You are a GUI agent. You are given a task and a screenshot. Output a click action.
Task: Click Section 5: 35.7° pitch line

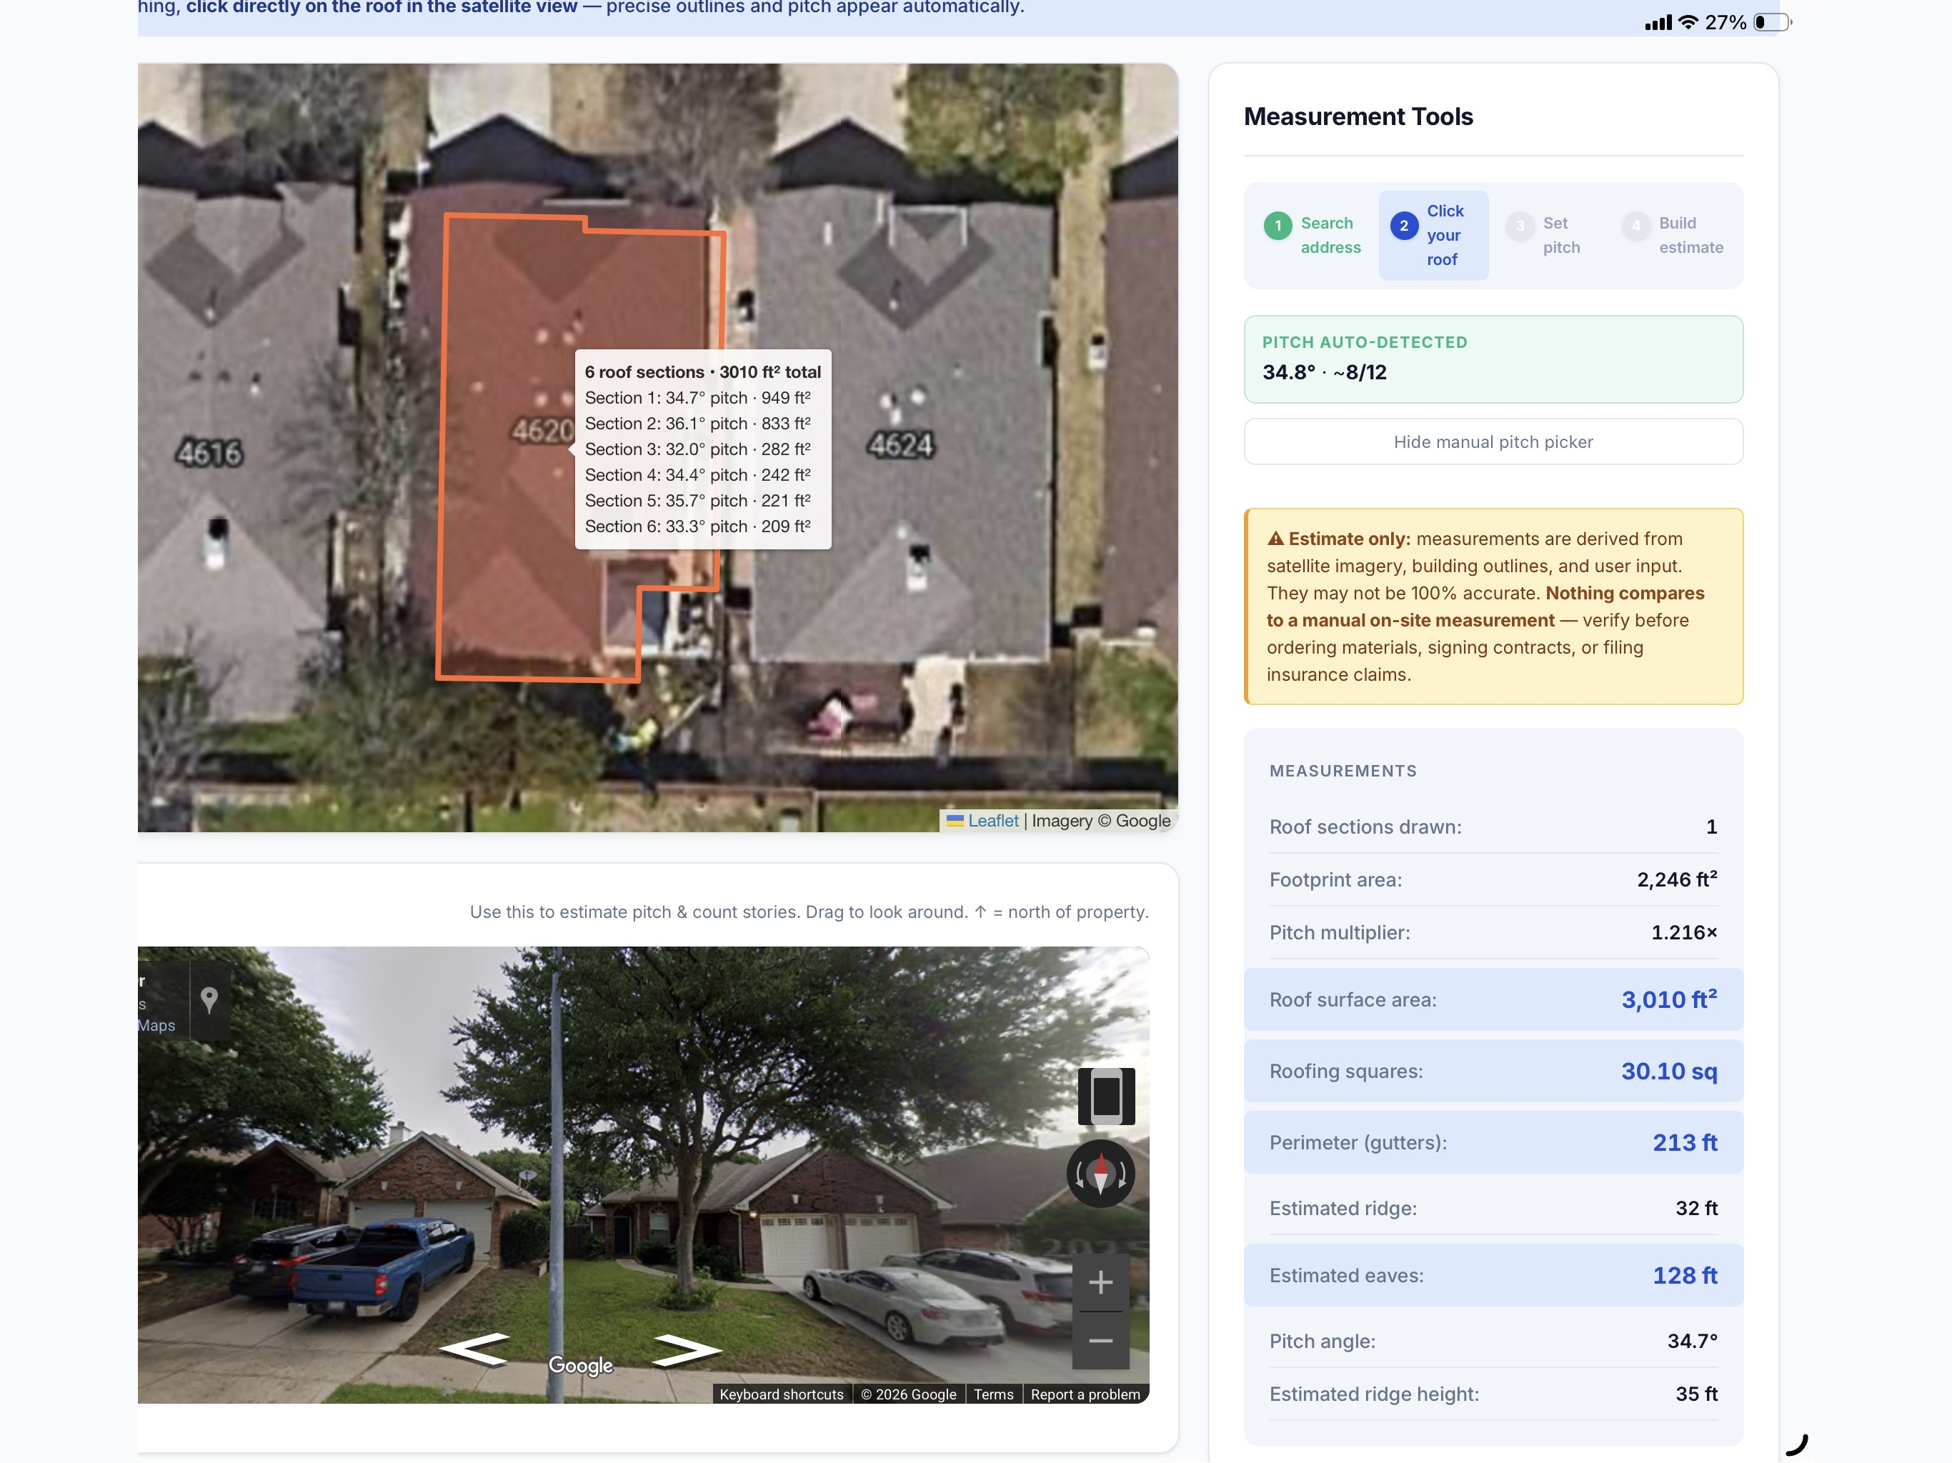point(697,500)
